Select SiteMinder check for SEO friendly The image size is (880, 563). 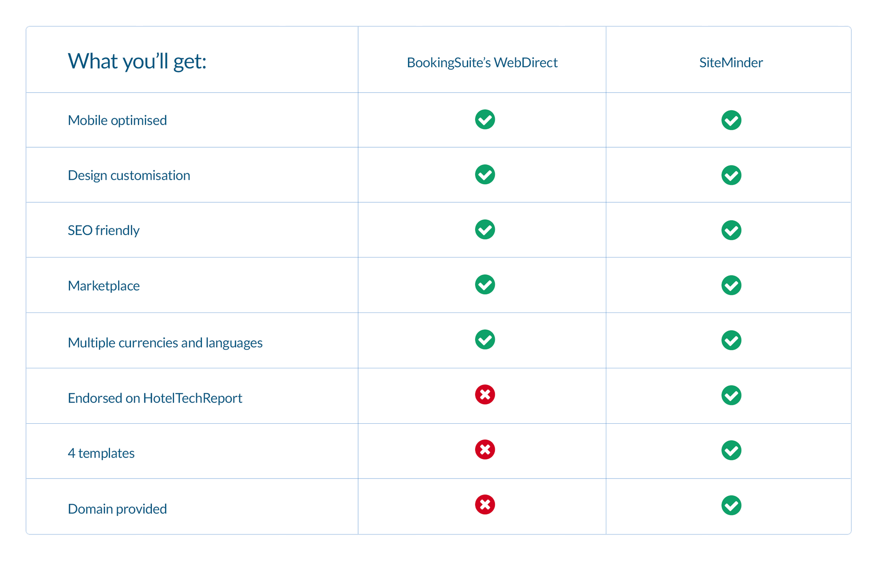[731, 230]
